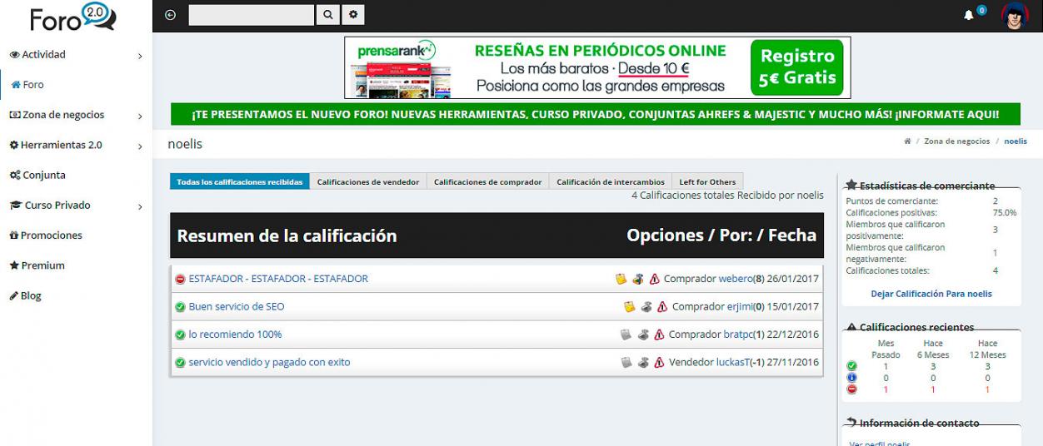Image resolution: width=1043 pixels, height=446 pixels.
Task: Click the notifications bell icon
Action: 968,15
